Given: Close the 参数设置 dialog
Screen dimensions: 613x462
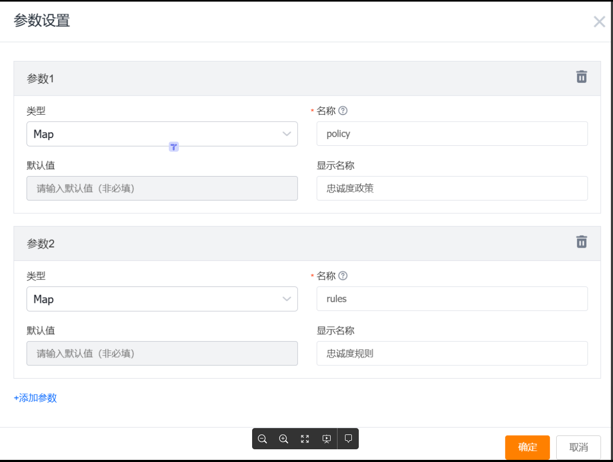Looking at the screenshot, I should coord(599,22).
